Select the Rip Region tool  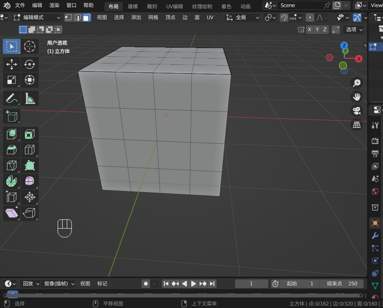coord(30,213)
